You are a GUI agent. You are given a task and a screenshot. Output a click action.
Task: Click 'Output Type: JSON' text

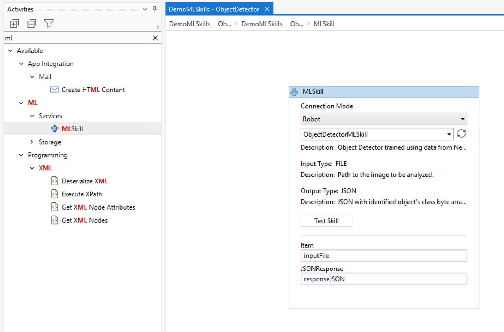click(328, 191)
